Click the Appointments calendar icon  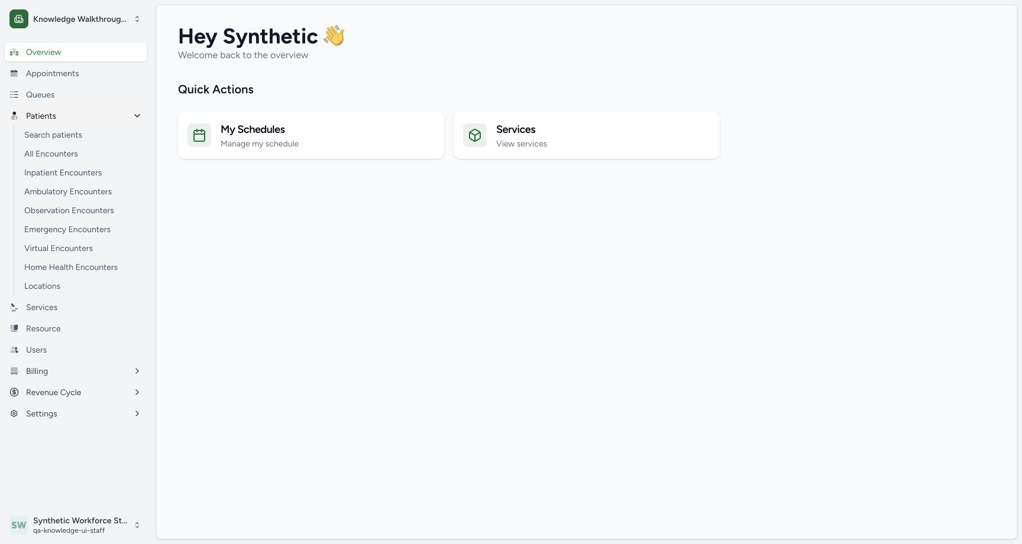coord(14,73)
